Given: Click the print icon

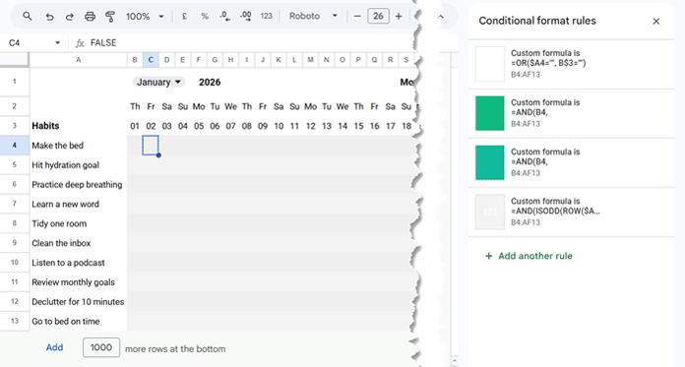Looking at the screenshot, I should (x=90, y=17).
